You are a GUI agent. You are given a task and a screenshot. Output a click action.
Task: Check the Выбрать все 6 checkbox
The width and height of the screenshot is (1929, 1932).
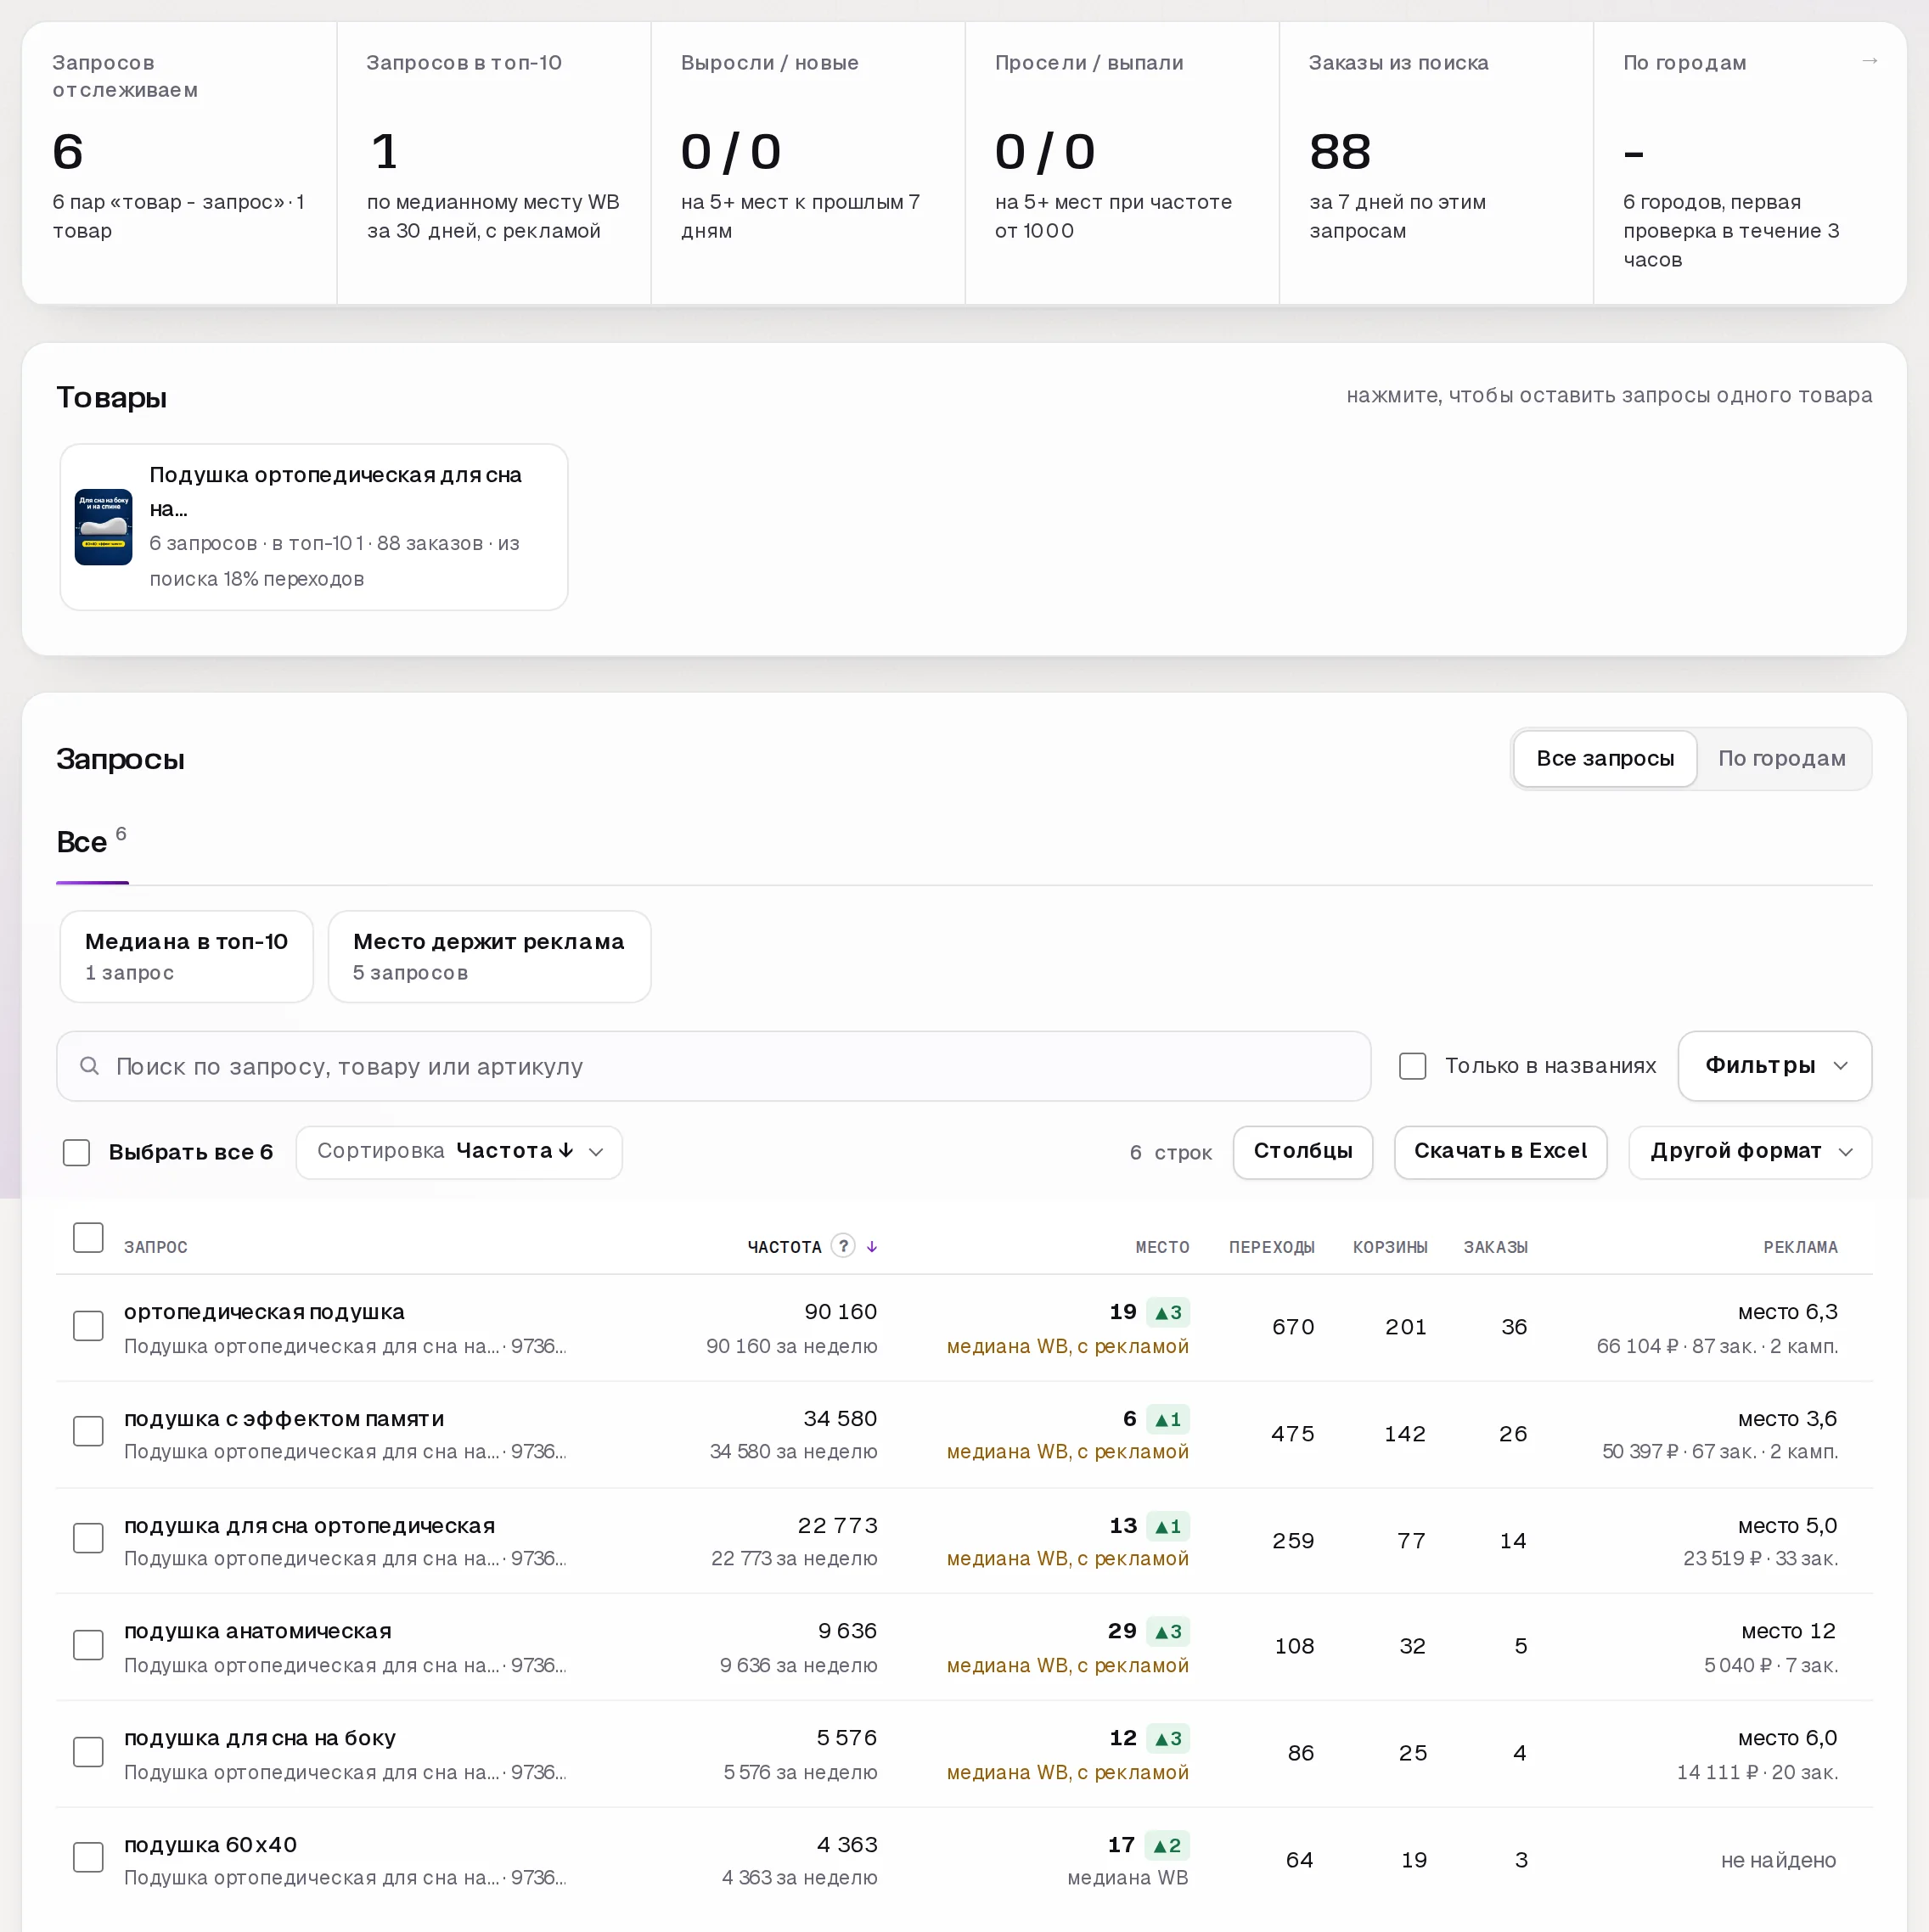(77, 1152)
